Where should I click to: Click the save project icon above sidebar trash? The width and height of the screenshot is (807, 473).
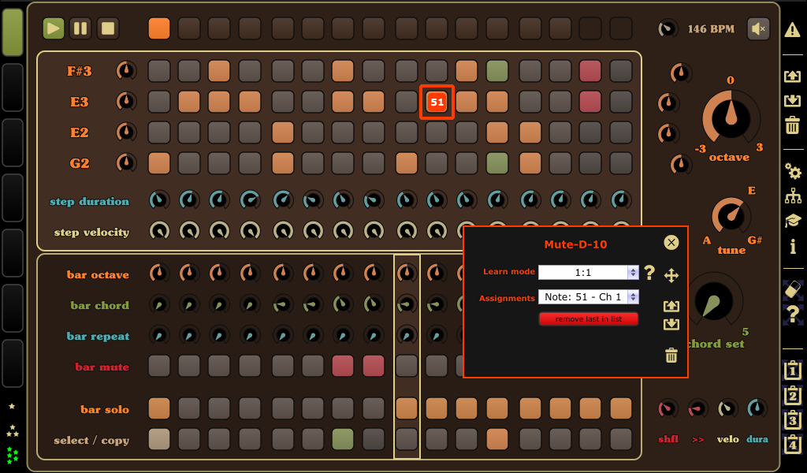[793, 100]
